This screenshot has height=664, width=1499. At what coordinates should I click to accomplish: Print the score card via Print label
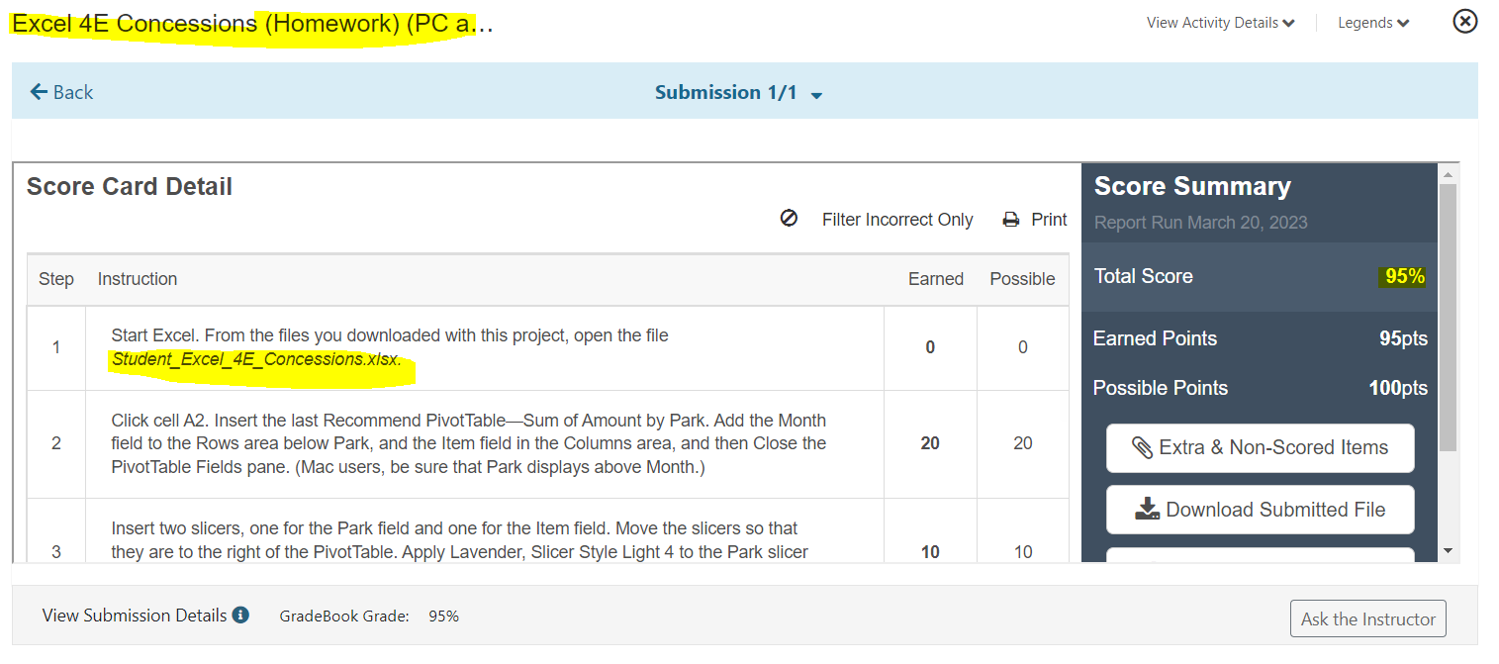1049,220
